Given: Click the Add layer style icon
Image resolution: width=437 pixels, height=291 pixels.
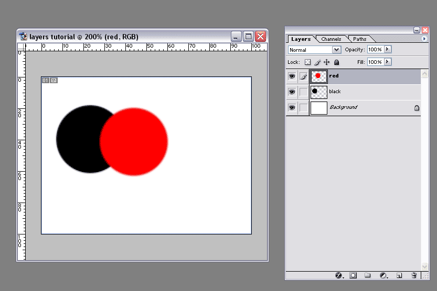Looking at the screenshot, I should pos(338,275).
